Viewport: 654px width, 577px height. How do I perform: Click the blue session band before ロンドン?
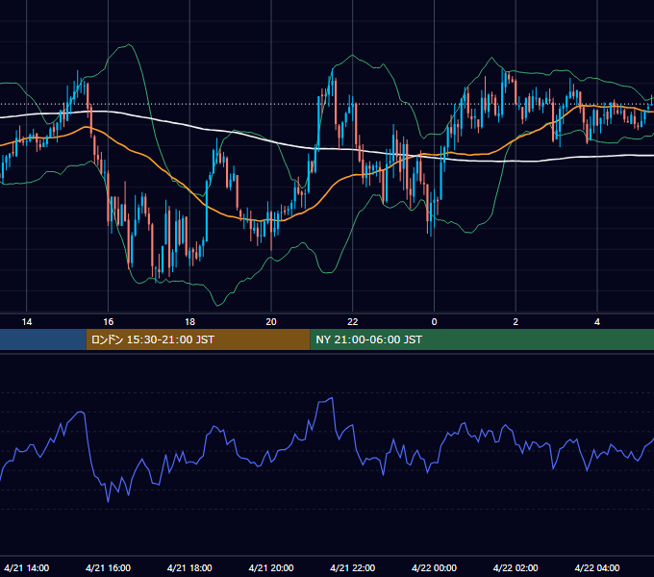[43, 339]
